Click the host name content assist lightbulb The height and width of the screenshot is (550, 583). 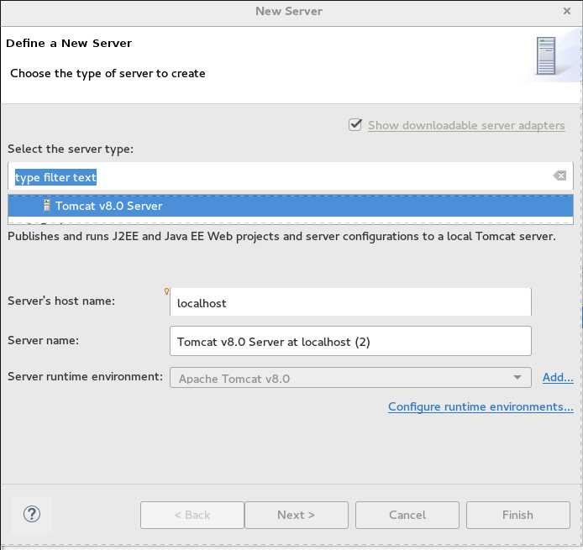[166, 291]
